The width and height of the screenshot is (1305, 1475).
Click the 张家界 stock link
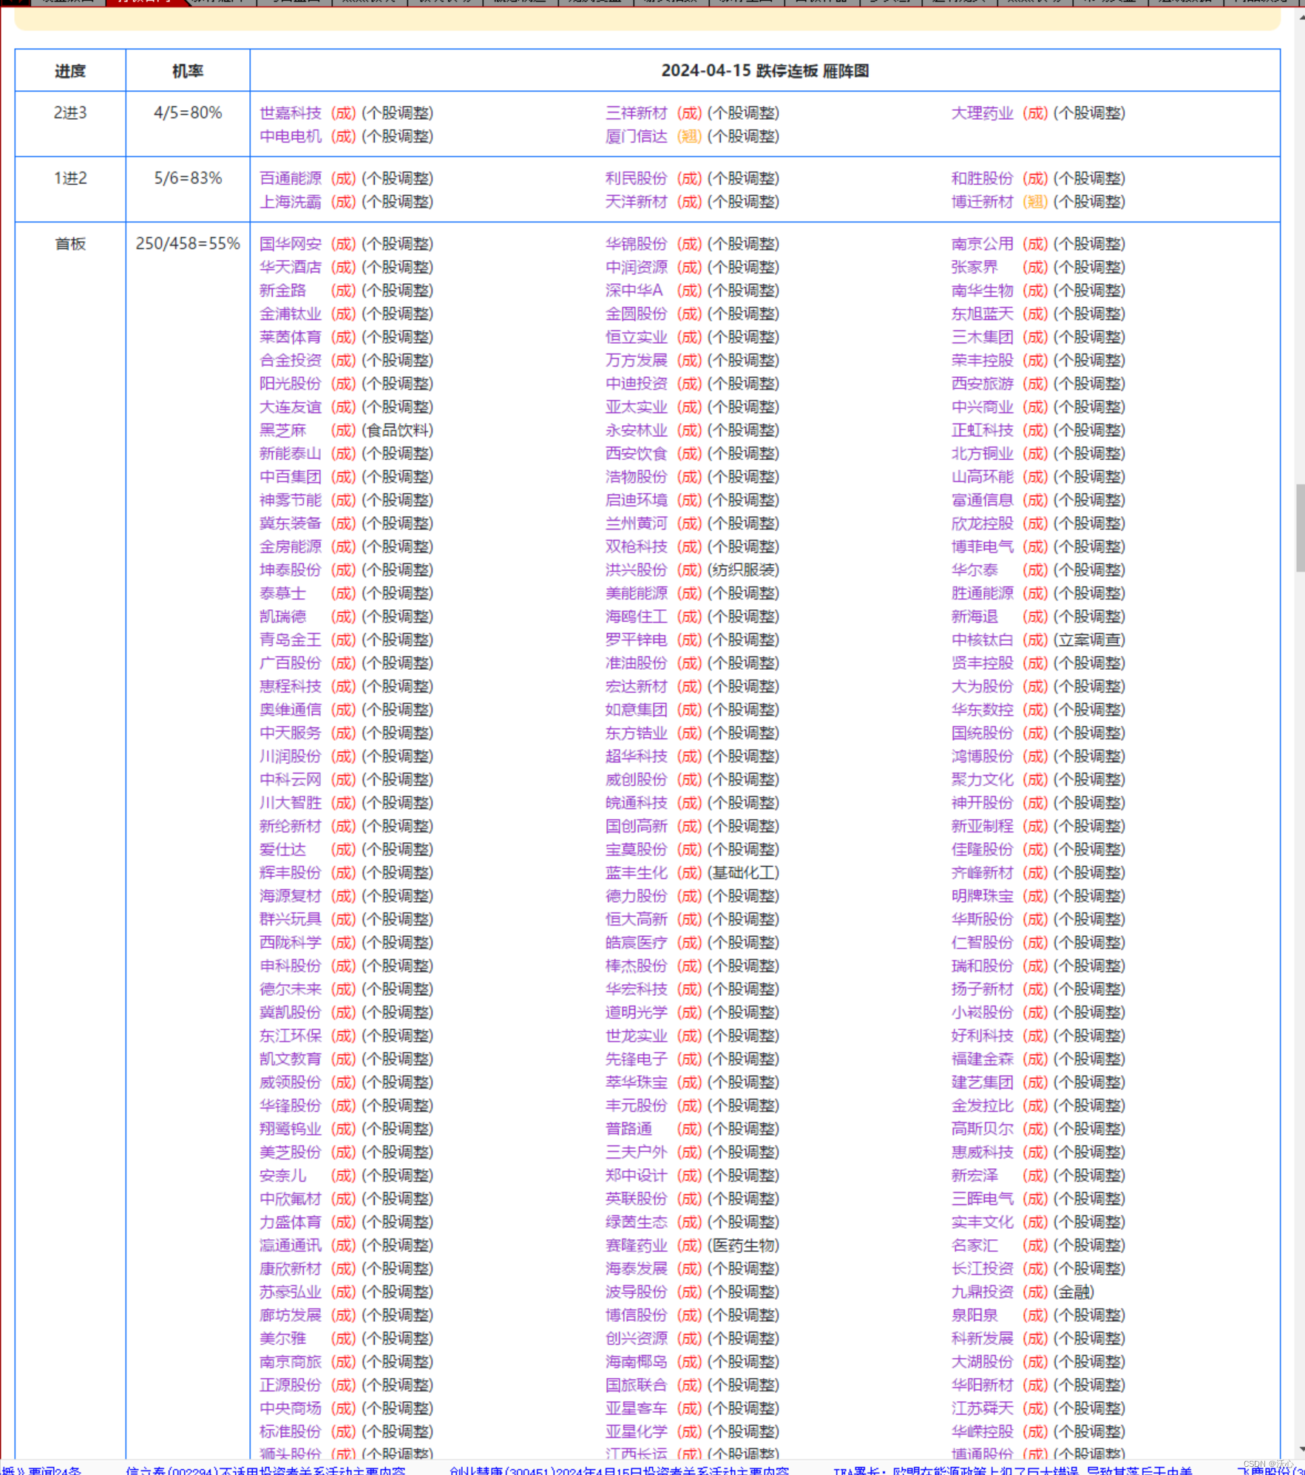pos(975,268)
